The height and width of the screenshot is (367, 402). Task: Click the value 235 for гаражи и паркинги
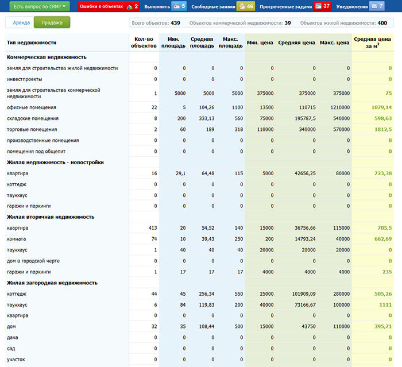click(x=387, y=272)
